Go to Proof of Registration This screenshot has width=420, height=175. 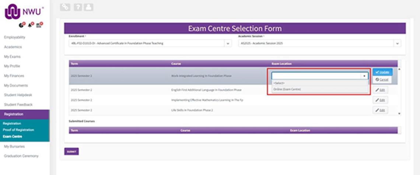coord(18,130)
